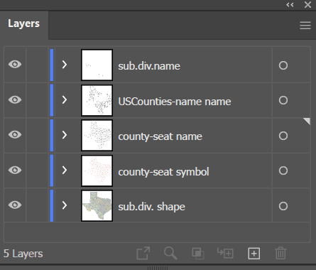Click Create New Sublayer icon
Screen dimensions: 316x270
(225, 253)
